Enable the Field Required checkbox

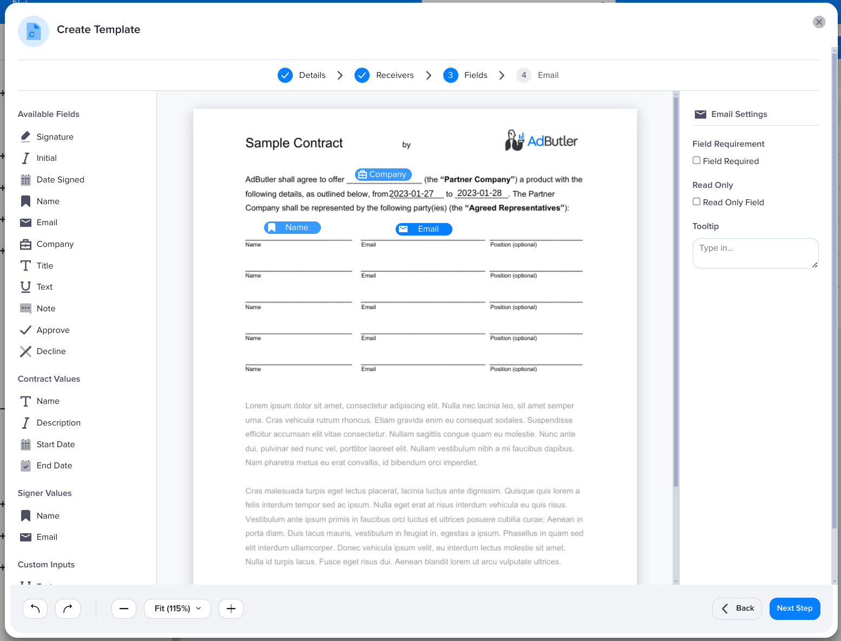tap(697, 161)
